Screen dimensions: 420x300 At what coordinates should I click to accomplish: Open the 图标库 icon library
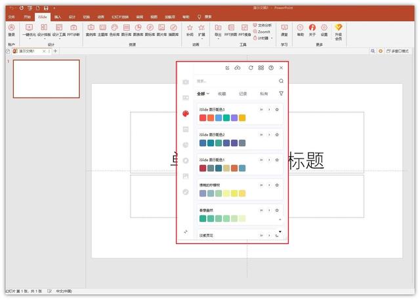tap(150, 30)
